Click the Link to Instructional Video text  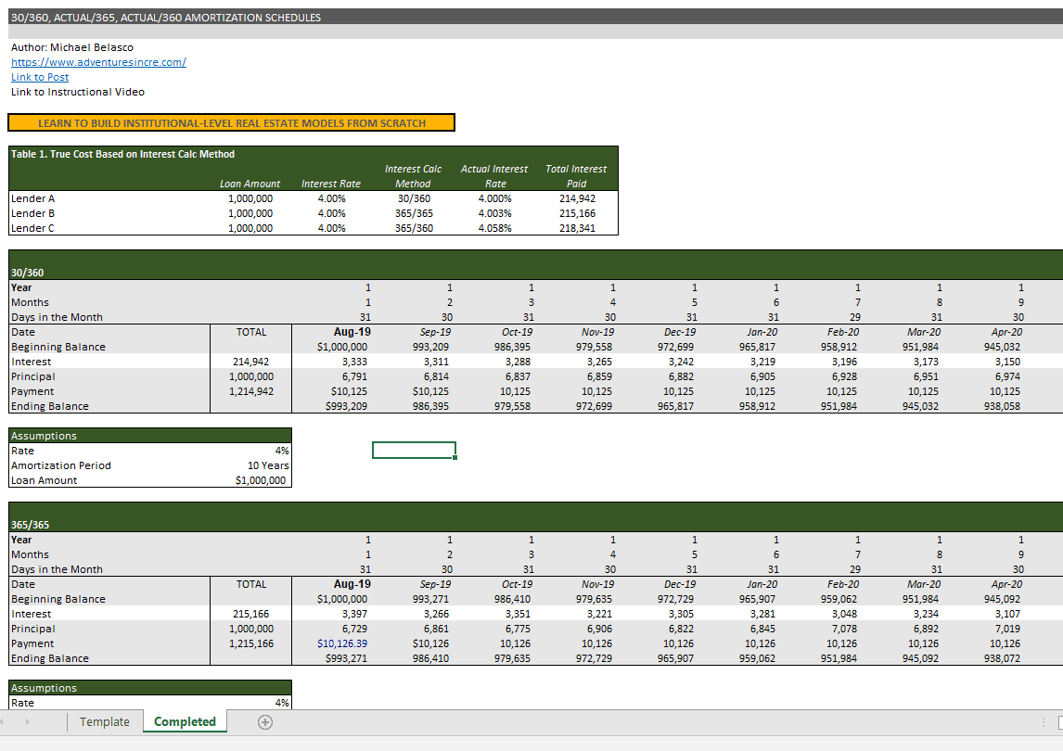pos(77,92)
